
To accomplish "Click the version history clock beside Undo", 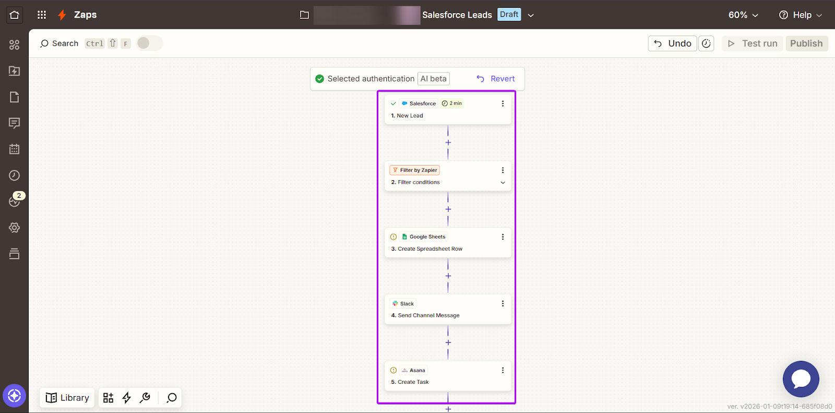I will click(x=706, y=43).
